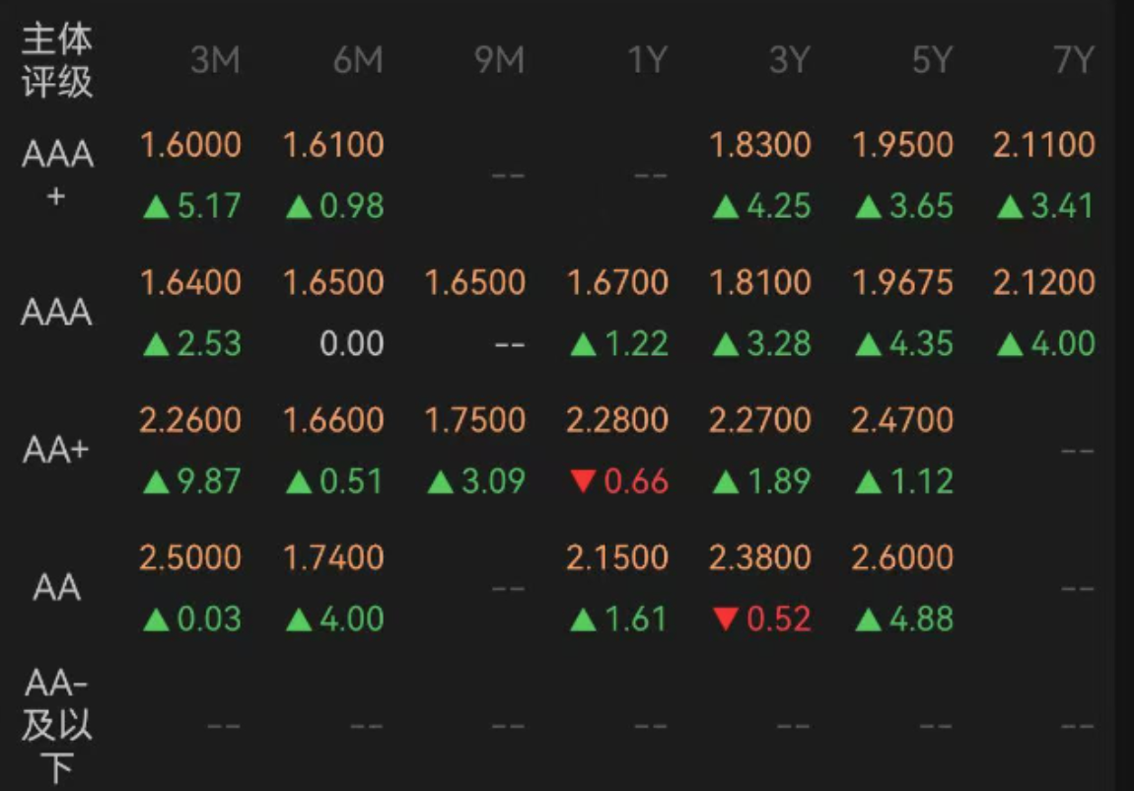Click the green up arrow beside 0.03
The width and height of the screenshot is (1134, 791).
tap(156, 619)
